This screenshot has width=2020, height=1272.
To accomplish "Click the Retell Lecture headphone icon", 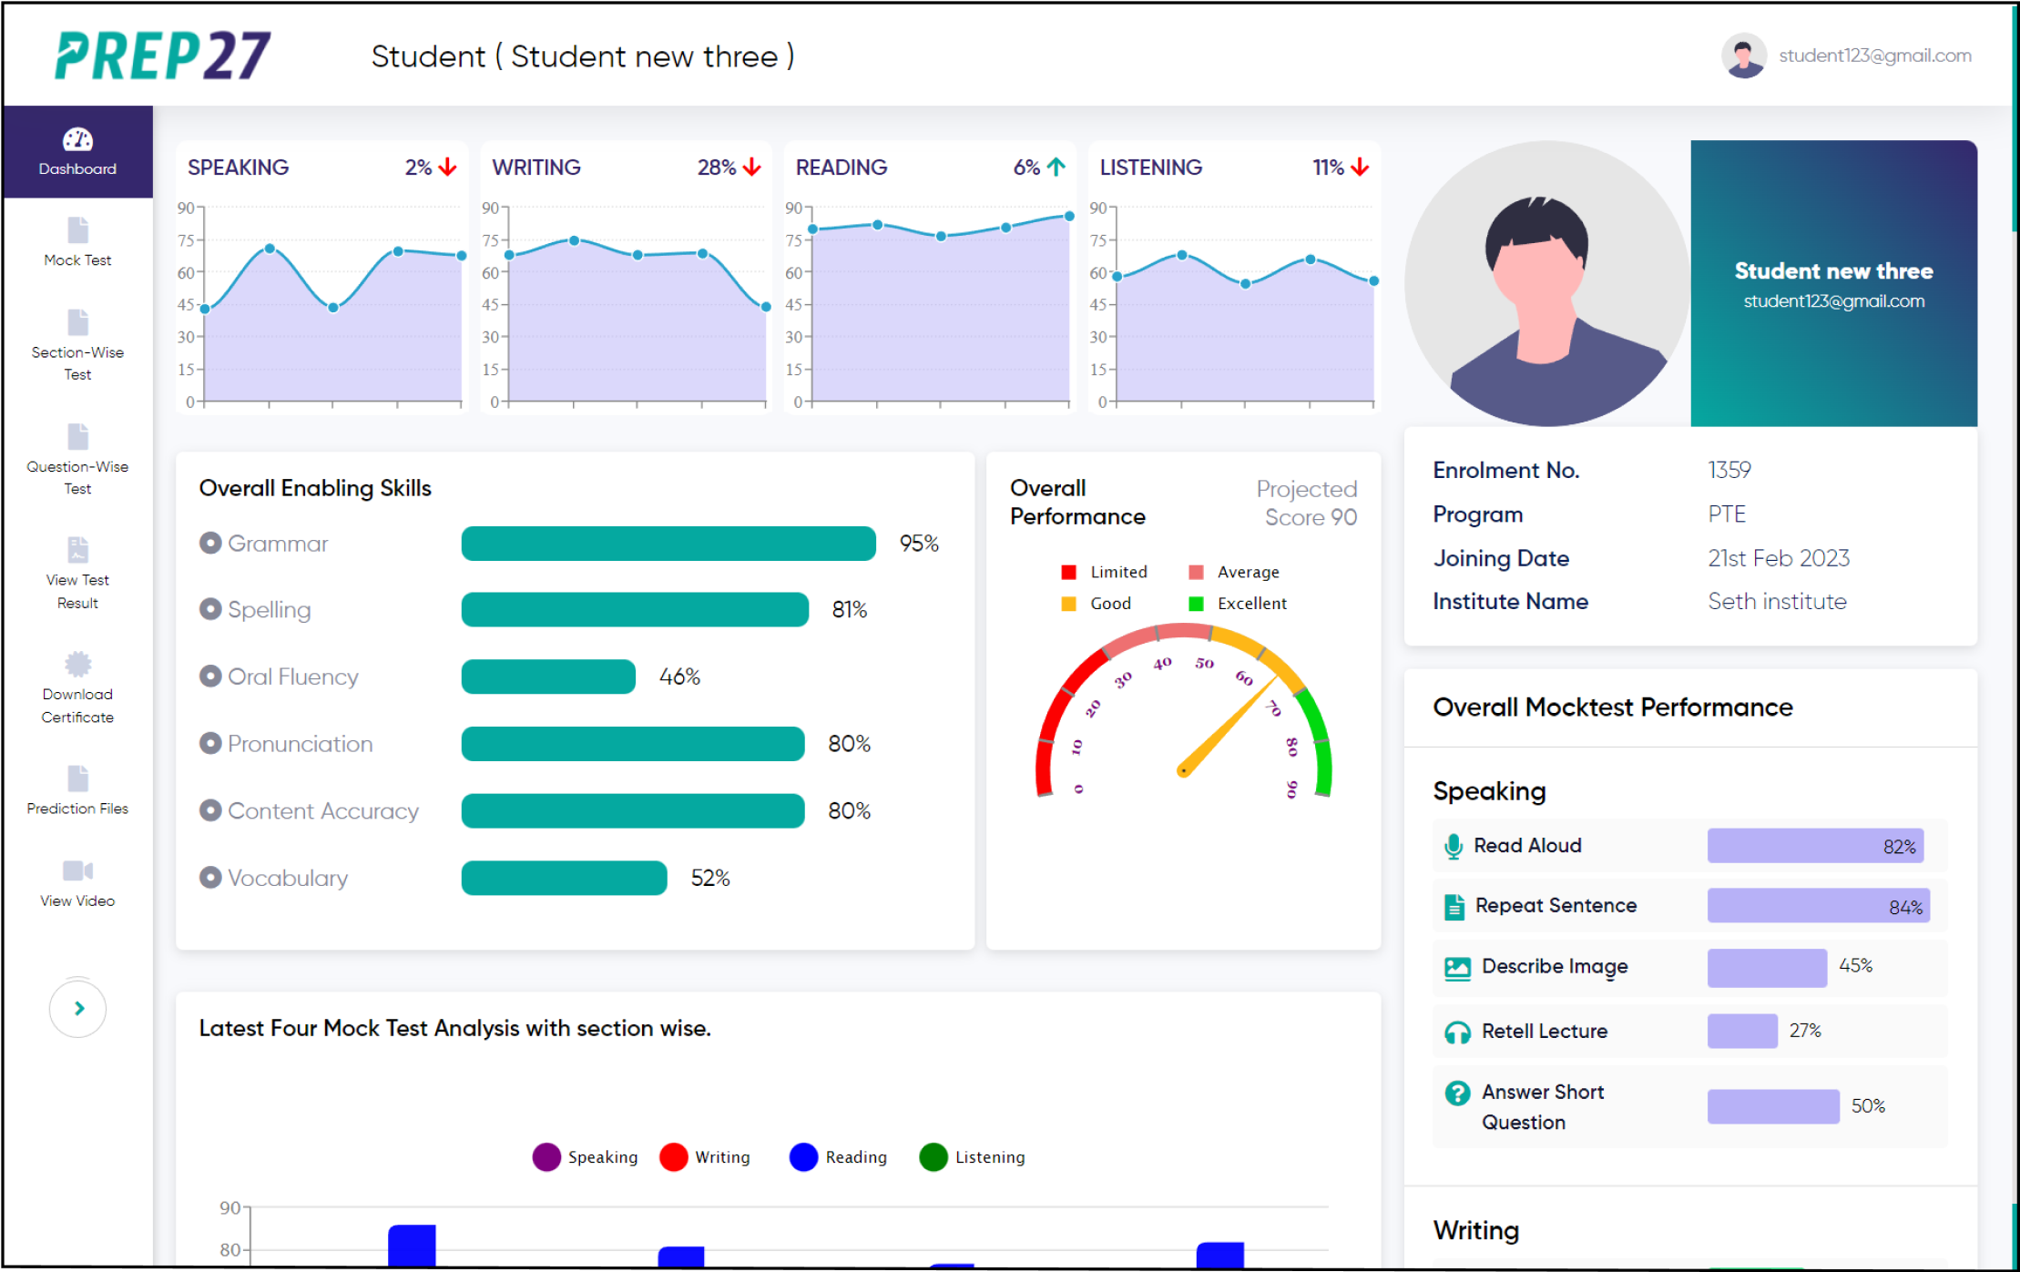I will tap(1458, 1032).
